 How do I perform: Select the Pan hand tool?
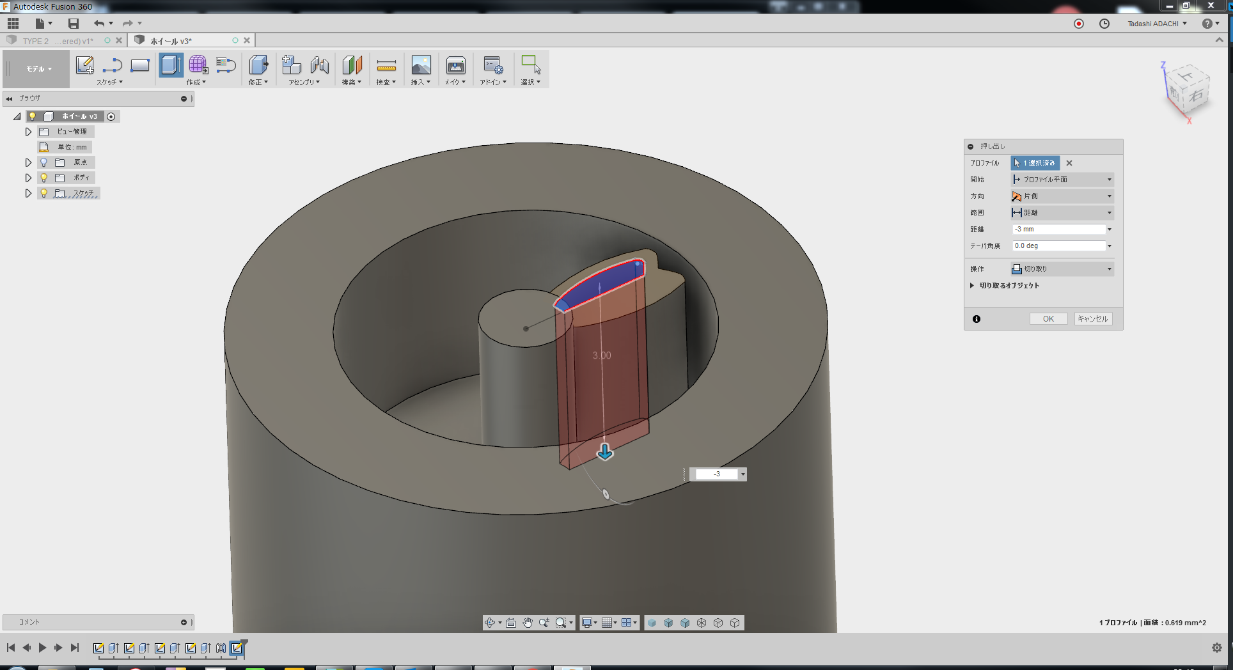click(528, 623)
